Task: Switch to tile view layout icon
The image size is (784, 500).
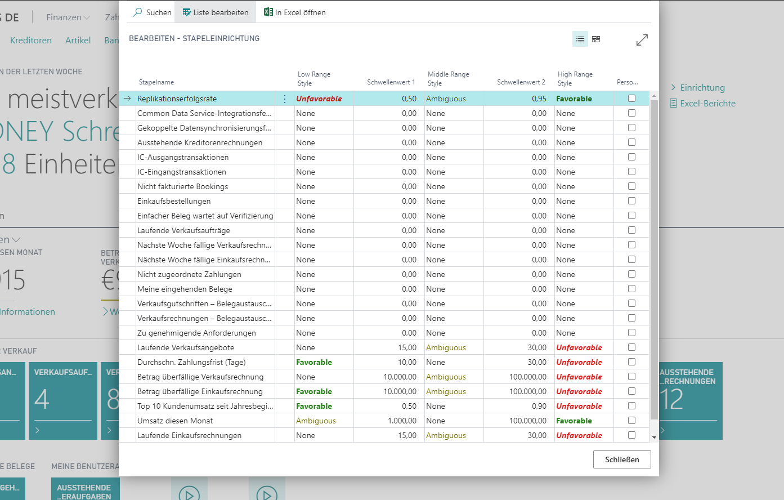Action: click(596, 39)
